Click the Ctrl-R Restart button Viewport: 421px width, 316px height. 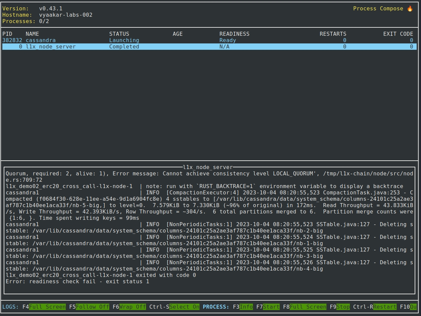coord(385,307)
